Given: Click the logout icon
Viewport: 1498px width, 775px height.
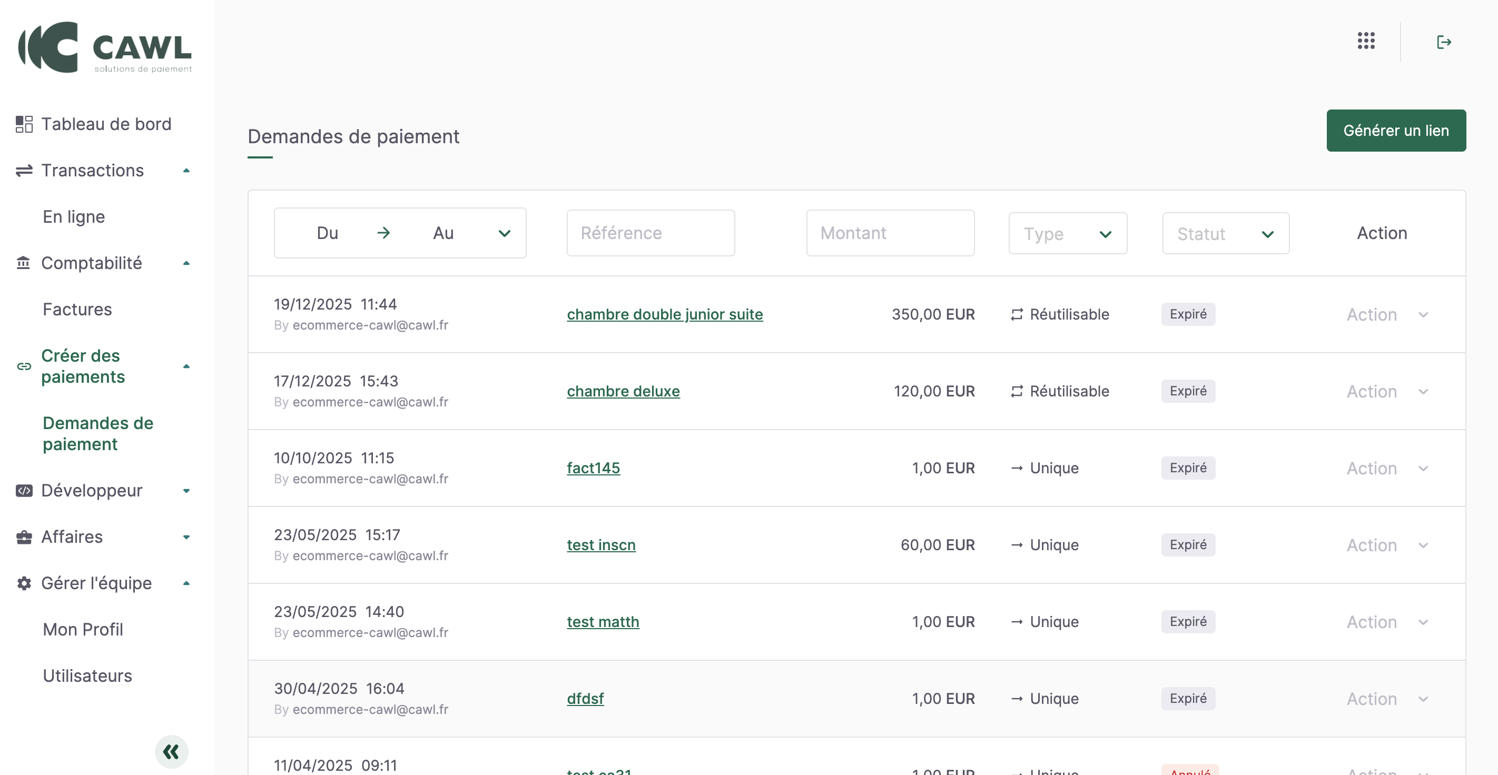Looking at the screenshot, I should (x=1443, y=42).
